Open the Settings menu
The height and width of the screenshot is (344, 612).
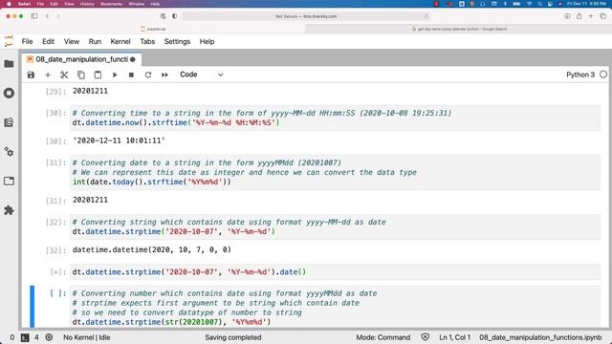177,41
